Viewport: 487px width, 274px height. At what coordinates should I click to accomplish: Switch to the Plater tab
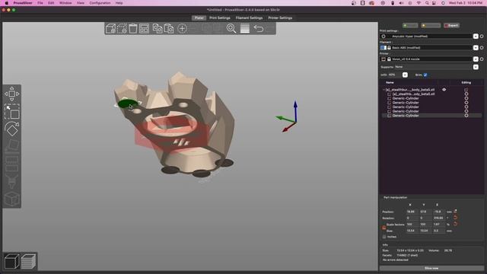click(199, 18)
